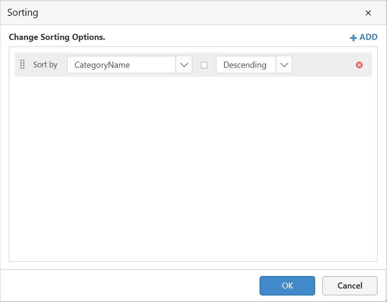This screenshot has height=302, width=387.
Task: Click the dotted drag handle icon
Action: click(22, 64)
